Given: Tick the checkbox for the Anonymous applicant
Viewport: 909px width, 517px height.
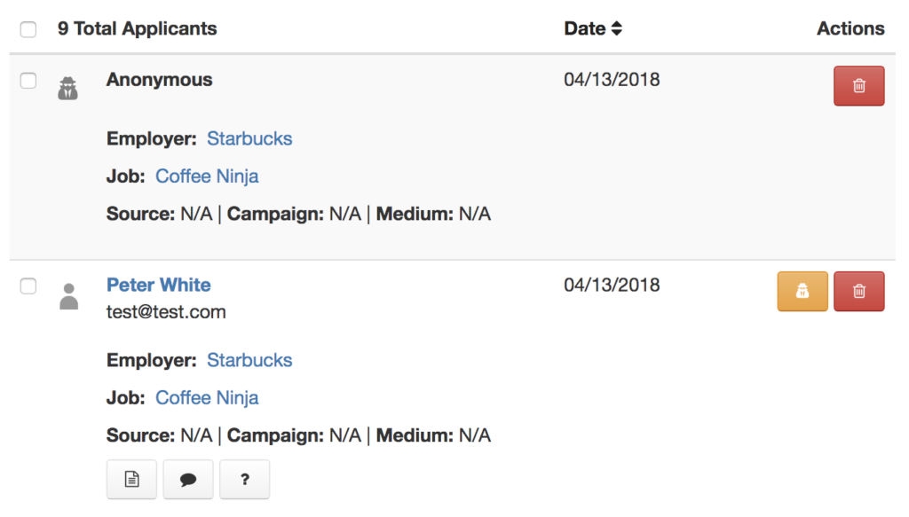Looking at the screenshot, I should 28,81.
